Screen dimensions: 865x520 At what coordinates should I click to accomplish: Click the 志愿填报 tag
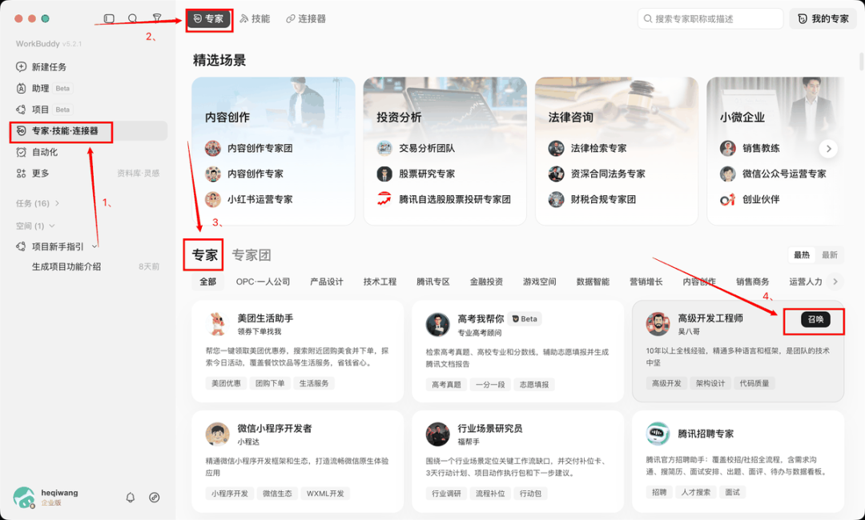(534, 385)
